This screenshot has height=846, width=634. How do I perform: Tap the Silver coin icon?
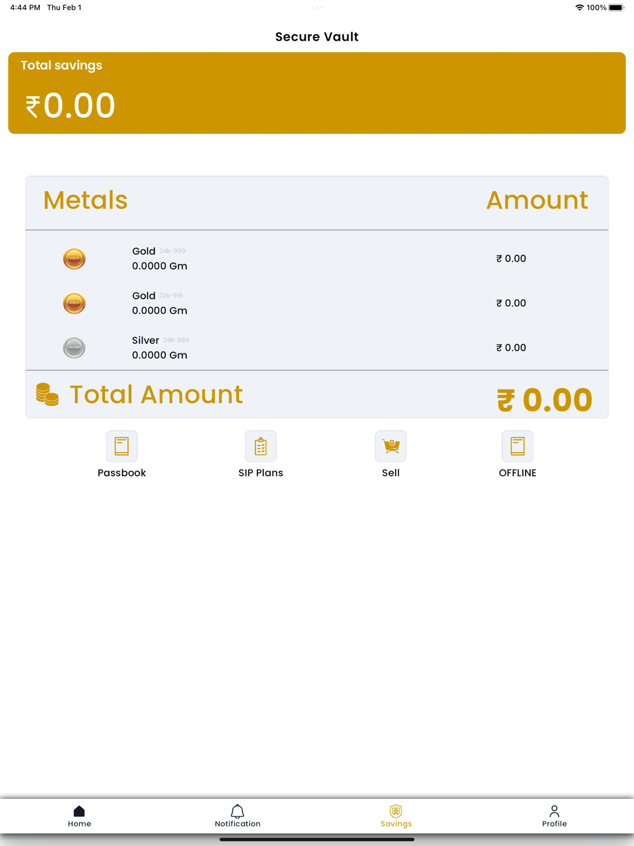(x=74, y=348)
